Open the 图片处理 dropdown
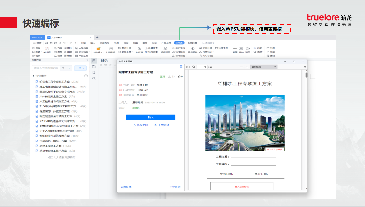 click(x=125, y=48)
